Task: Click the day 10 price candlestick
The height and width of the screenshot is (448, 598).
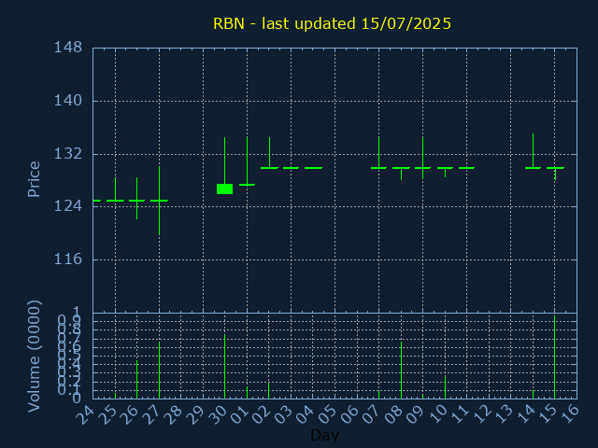Action: coord(445,172)
